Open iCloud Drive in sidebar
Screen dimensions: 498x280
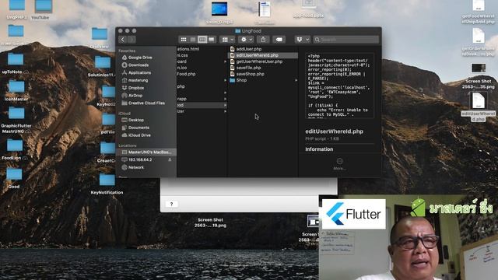coord(139,135)
